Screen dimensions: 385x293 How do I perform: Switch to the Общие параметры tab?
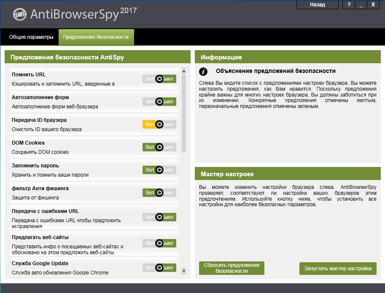31,37
